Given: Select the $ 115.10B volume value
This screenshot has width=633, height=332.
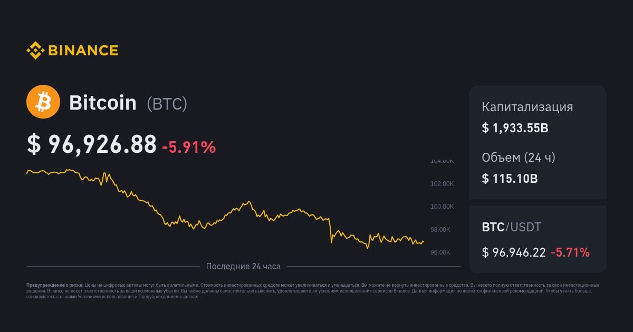Looking at the screenshot, I should pyautogui.click(x=510, y=179).
